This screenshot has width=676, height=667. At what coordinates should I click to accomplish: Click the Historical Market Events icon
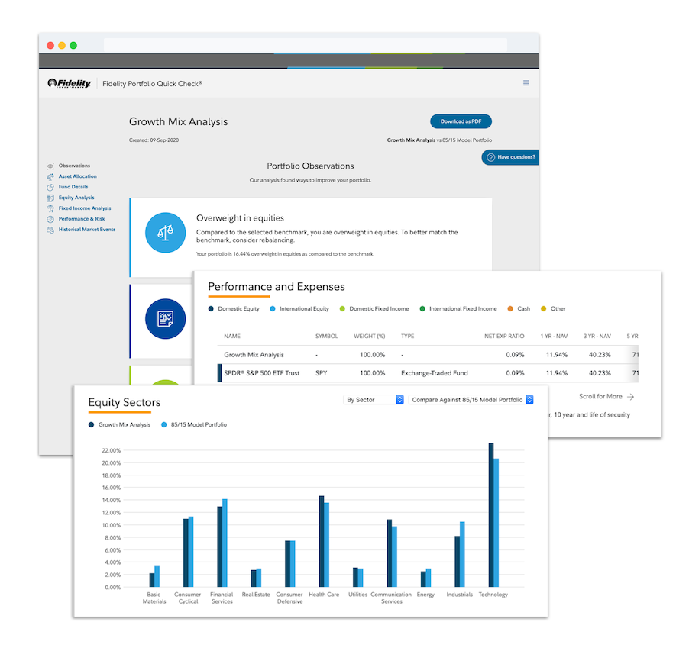(x=50, y=230)
